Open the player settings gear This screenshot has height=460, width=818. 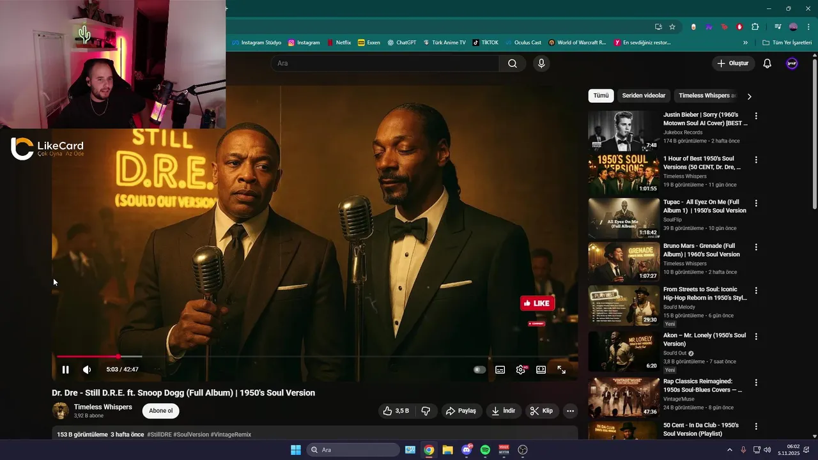[521, 369]
